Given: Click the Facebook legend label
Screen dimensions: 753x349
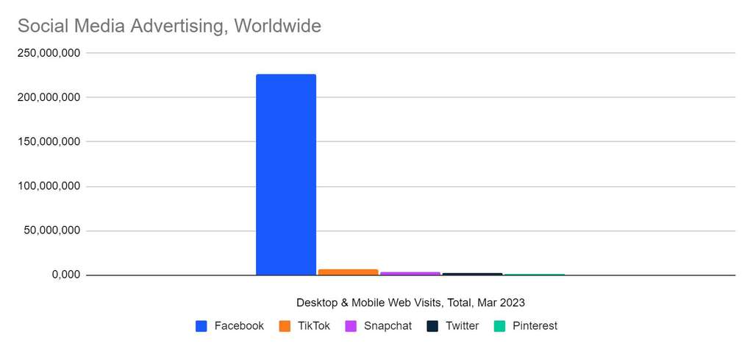Looking at the screenshot, I should (239, 326).
